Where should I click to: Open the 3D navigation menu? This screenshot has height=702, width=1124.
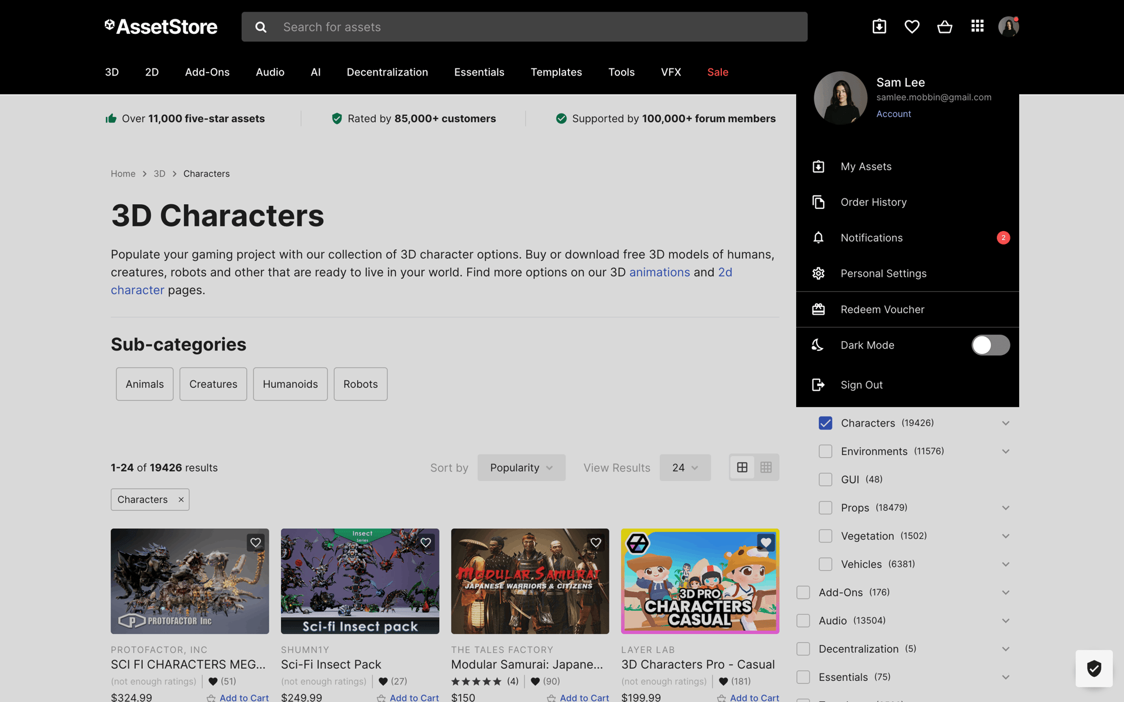(x=112, y=72)
